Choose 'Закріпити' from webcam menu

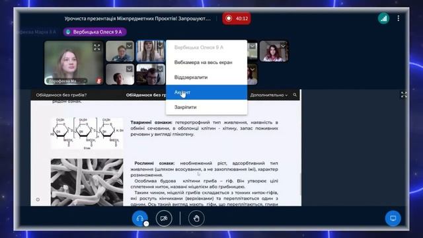point(206,107)
